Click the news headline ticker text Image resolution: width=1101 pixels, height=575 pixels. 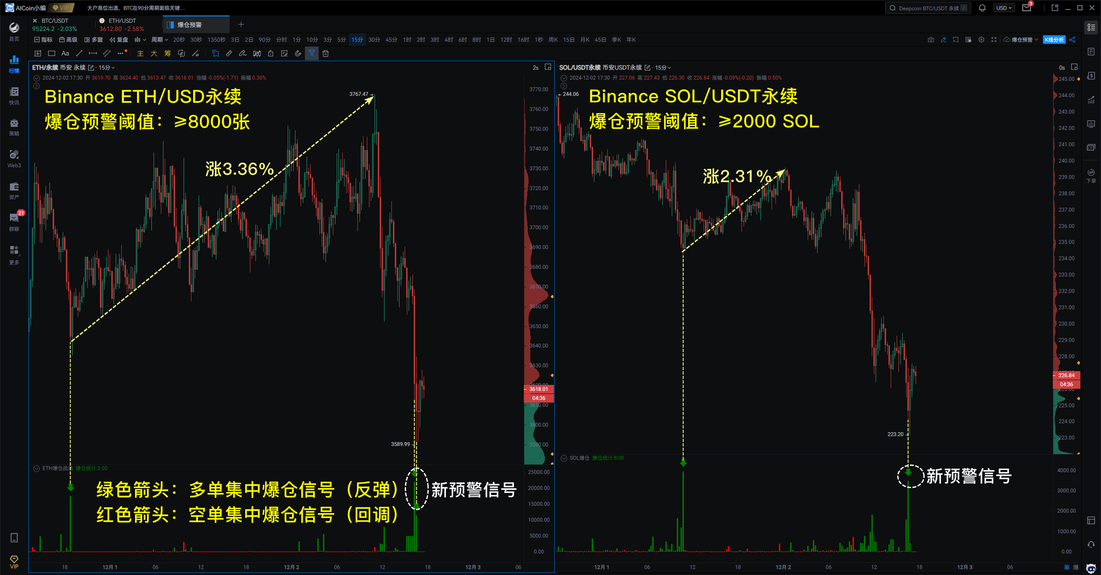(x=136, y=8)
